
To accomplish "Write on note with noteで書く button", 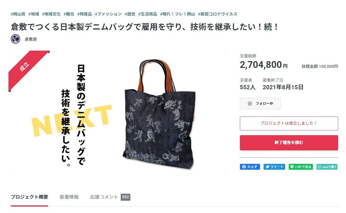I will pyautogui.click(x=327, y=167).
